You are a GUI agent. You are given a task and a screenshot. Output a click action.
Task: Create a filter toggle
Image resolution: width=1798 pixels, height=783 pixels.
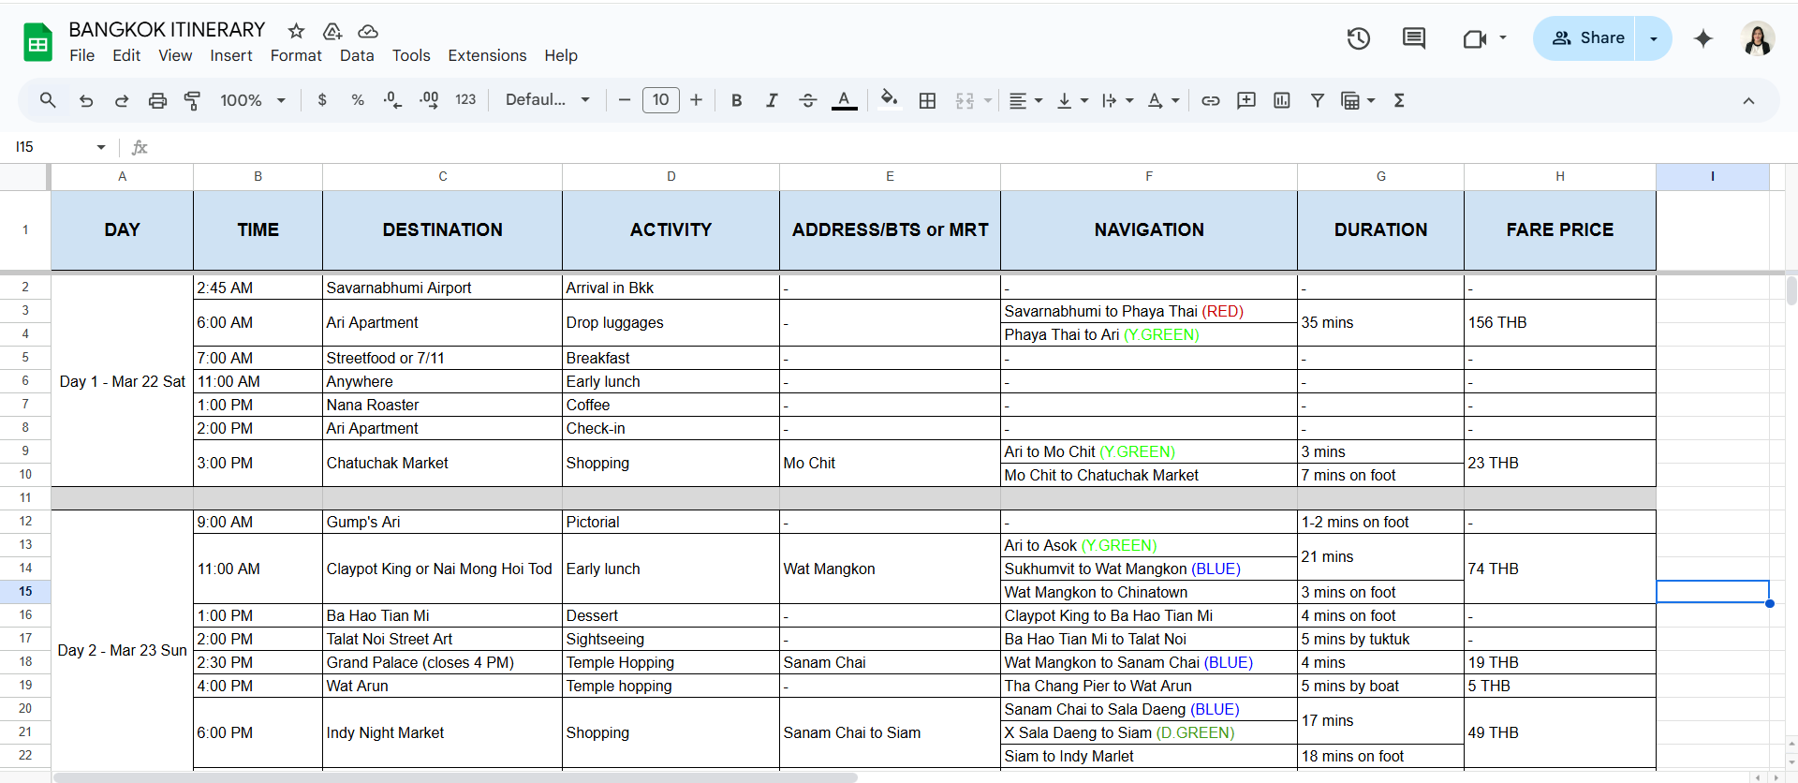pos(1318,100)
